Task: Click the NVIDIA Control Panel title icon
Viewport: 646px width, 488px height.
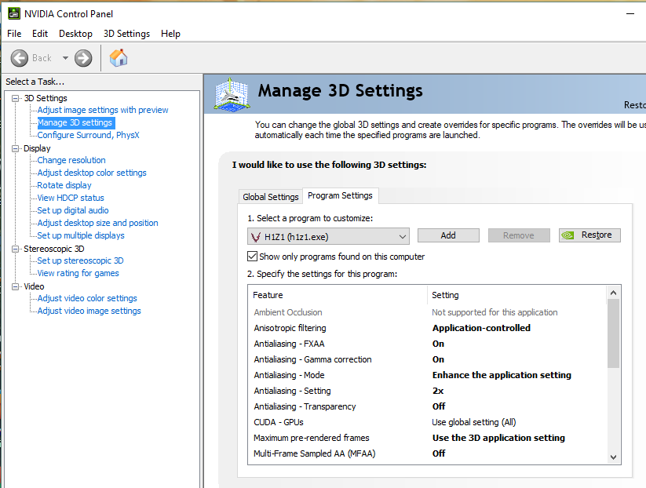Action: [14, 13]
